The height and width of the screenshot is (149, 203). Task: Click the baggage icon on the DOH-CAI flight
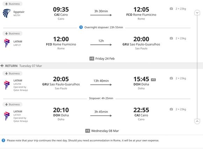pos(171,109)
